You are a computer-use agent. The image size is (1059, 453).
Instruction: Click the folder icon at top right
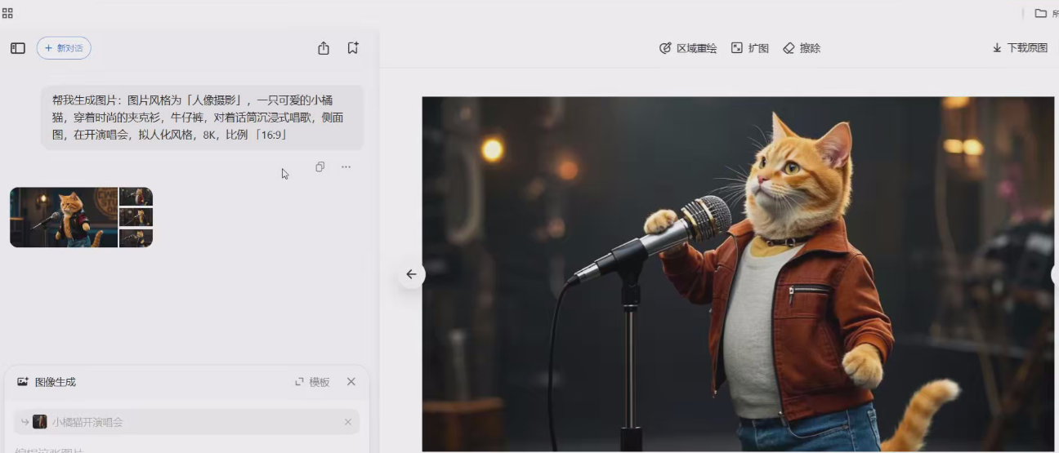1041,13
